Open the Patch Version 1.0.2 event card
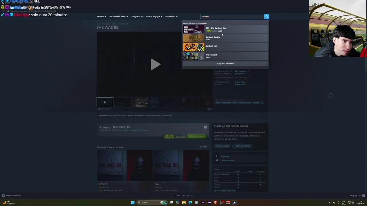The width and height of the screenshot is (367, 206). tap(181, 171)
